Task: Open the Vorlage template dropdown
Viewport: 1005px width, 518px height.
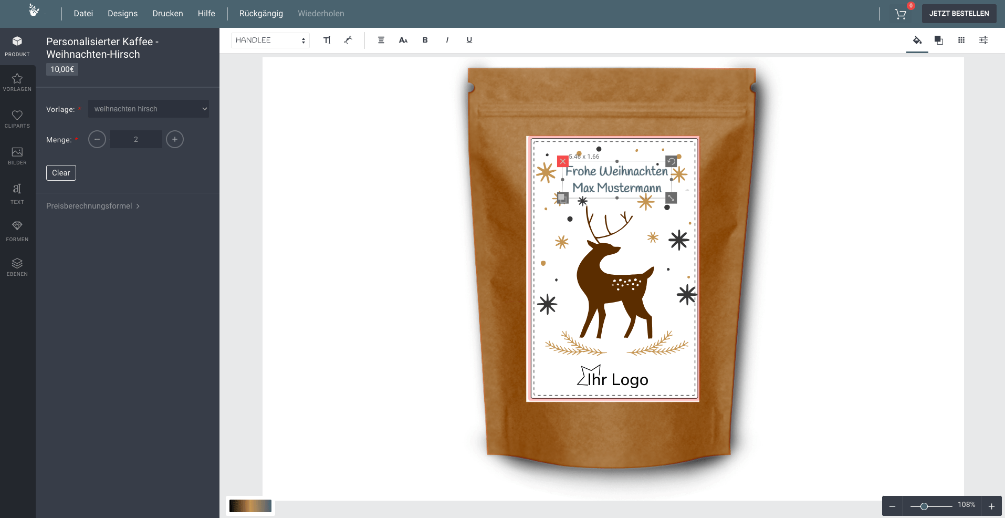Action: 149,109
